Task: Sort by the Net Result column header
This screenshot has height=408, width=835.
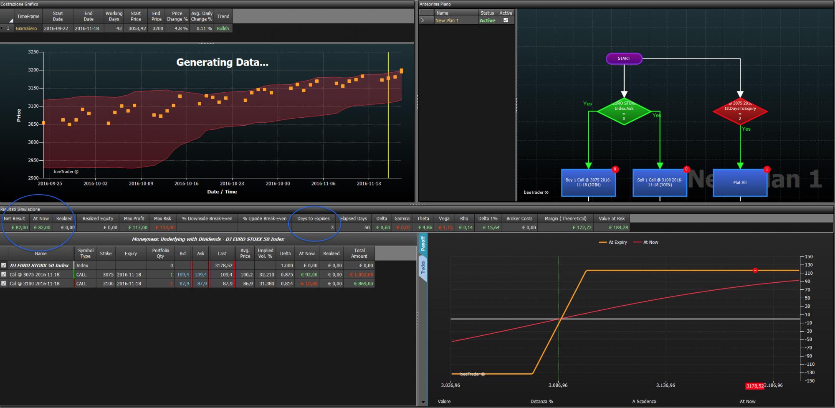Action: click(14, 218)
